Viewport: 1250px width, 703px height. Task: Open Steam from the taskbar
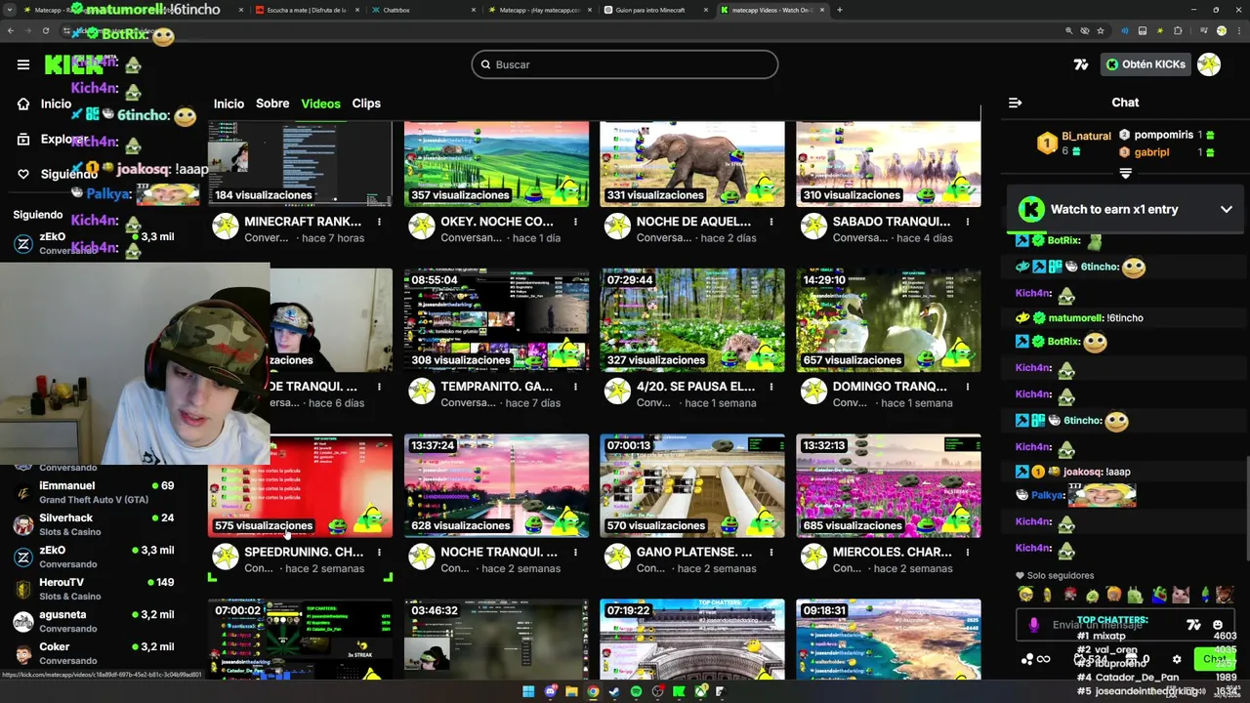coord(614,691)
